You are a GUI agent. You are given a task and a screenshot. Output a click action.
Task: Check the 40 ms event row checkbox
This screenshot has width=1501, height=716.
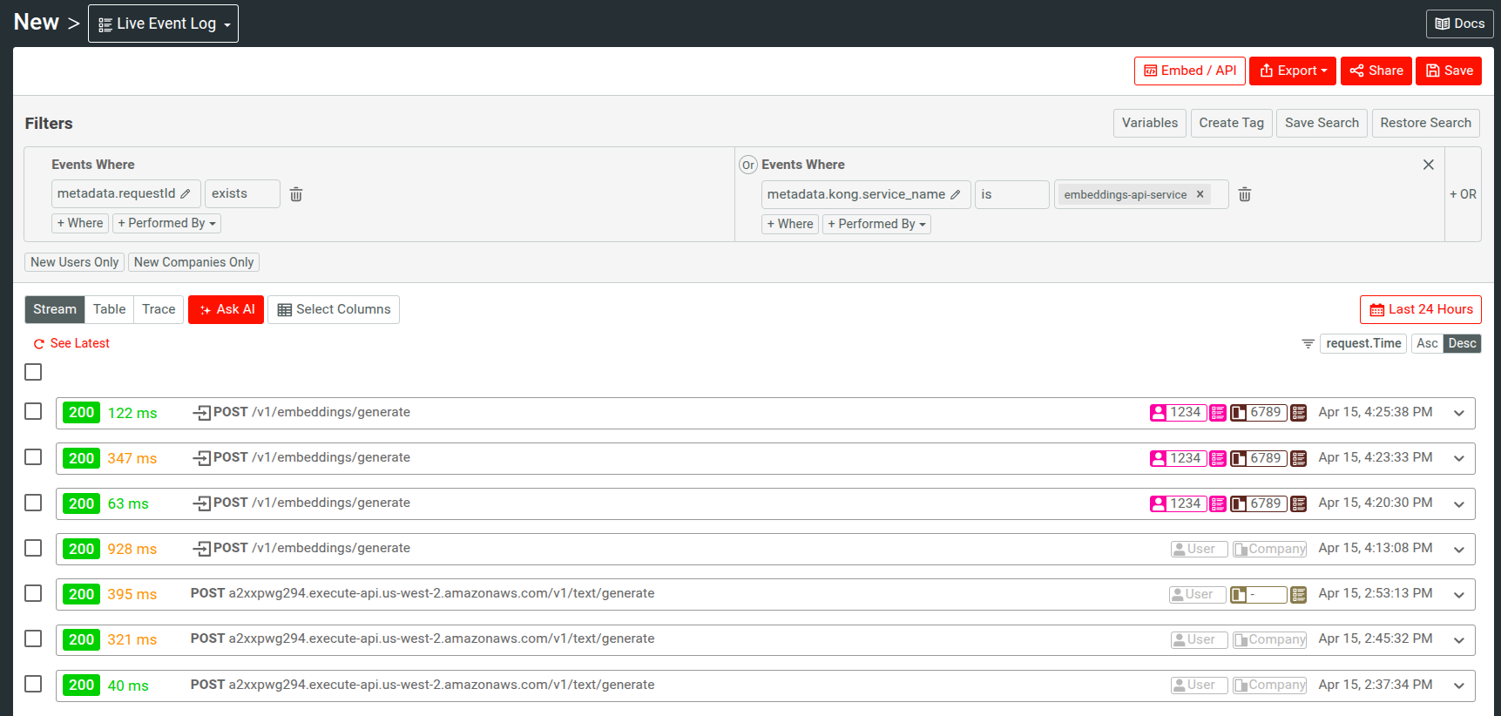(33, 684)
